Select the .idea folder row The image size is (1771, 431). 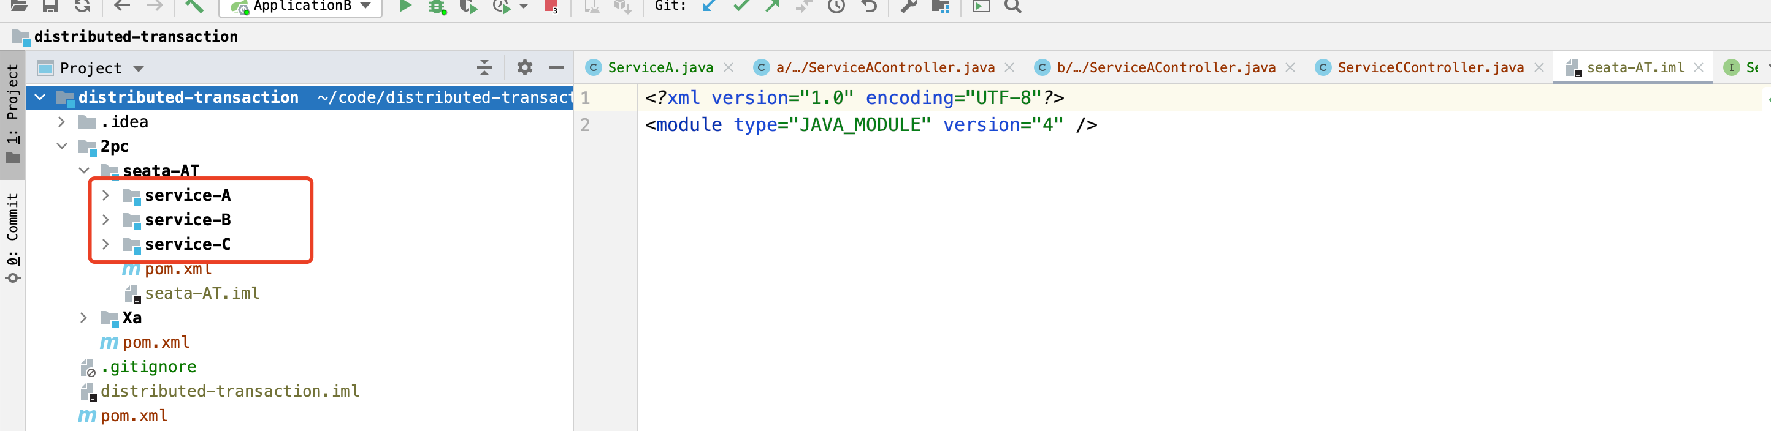tap(299, 121)
